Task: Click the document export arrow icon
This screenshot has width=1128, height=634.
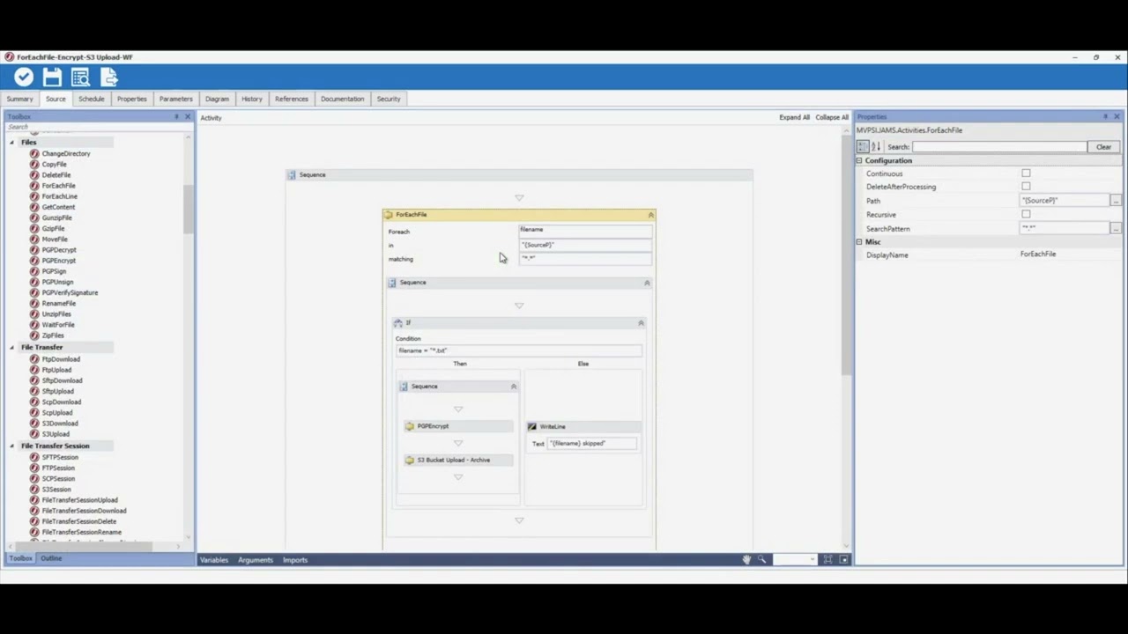Action: [108, 77]
